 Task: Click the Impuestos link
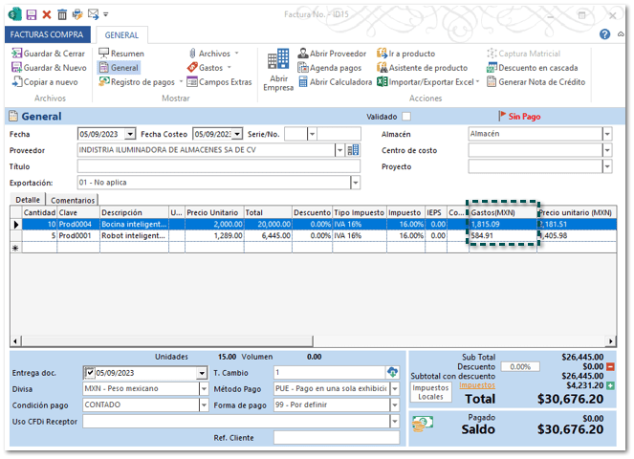click(477, 385)
